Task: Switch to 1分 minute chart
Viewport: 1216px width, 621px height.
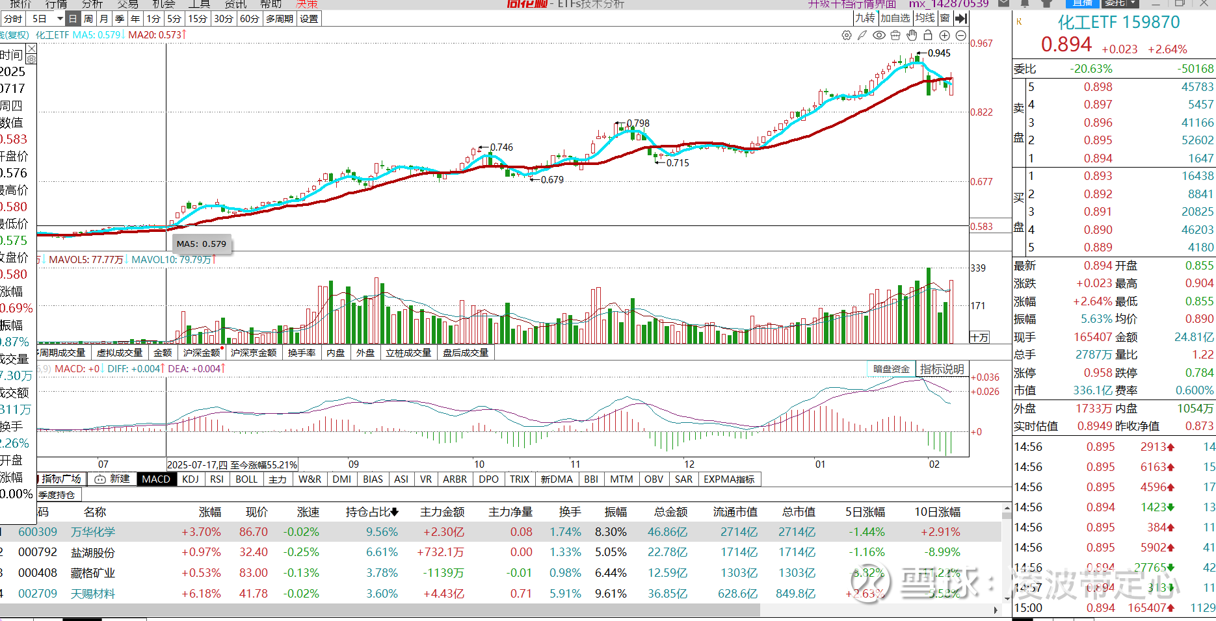Action: 153,19
